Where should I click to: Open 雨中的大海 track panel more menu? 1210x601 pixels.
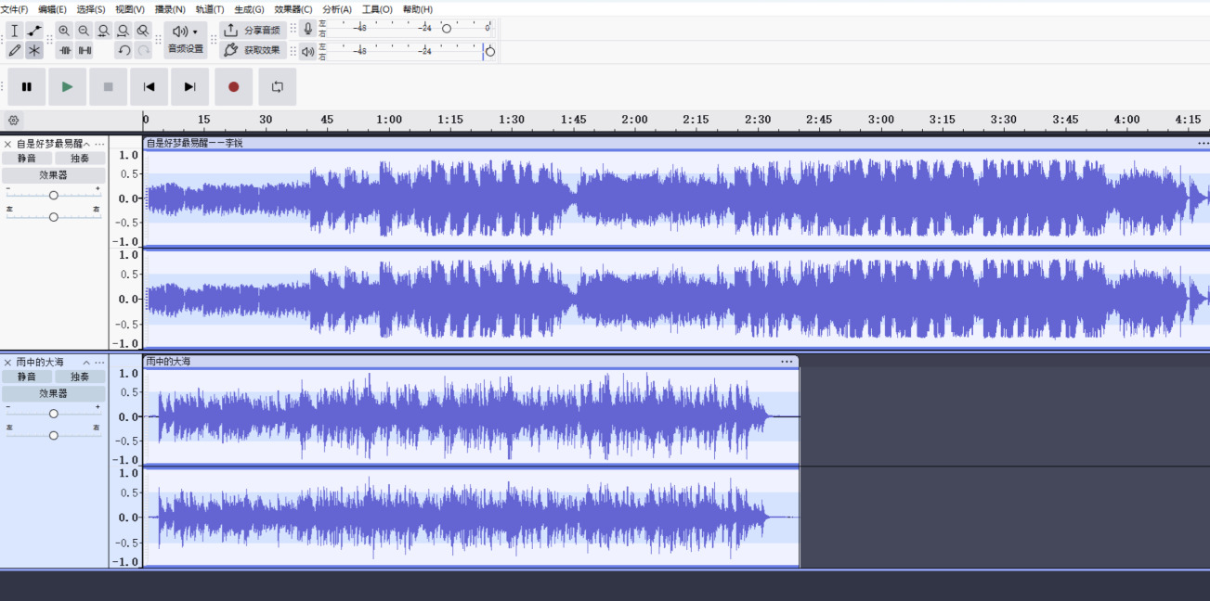(99, 362)
